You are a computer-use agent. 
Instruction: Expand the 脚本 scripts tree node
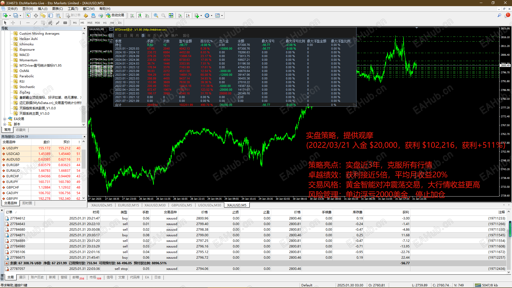5,124
